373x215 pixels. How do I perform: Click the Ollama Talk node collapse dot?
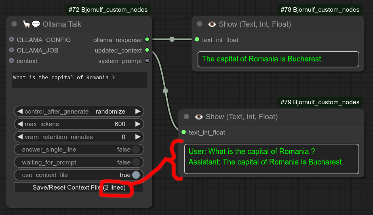click(14, 24)
